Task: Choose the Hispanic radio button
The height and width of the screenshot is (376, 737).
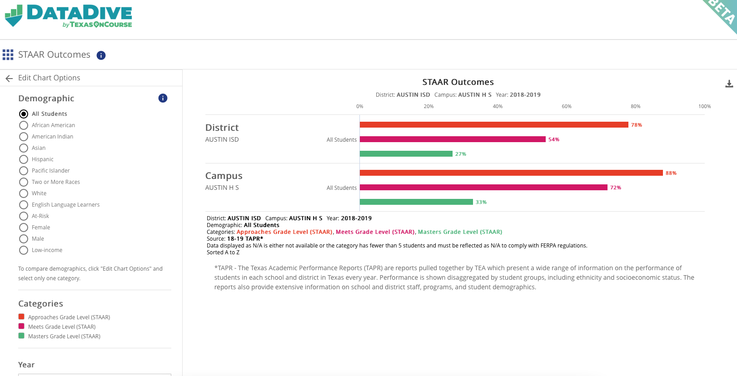Action: (x=24, y=159)
